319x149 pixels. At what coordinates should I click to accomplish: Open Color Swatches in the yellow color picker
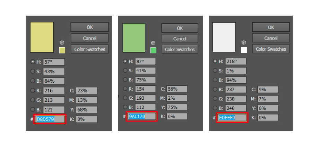(x=89, y=49)
